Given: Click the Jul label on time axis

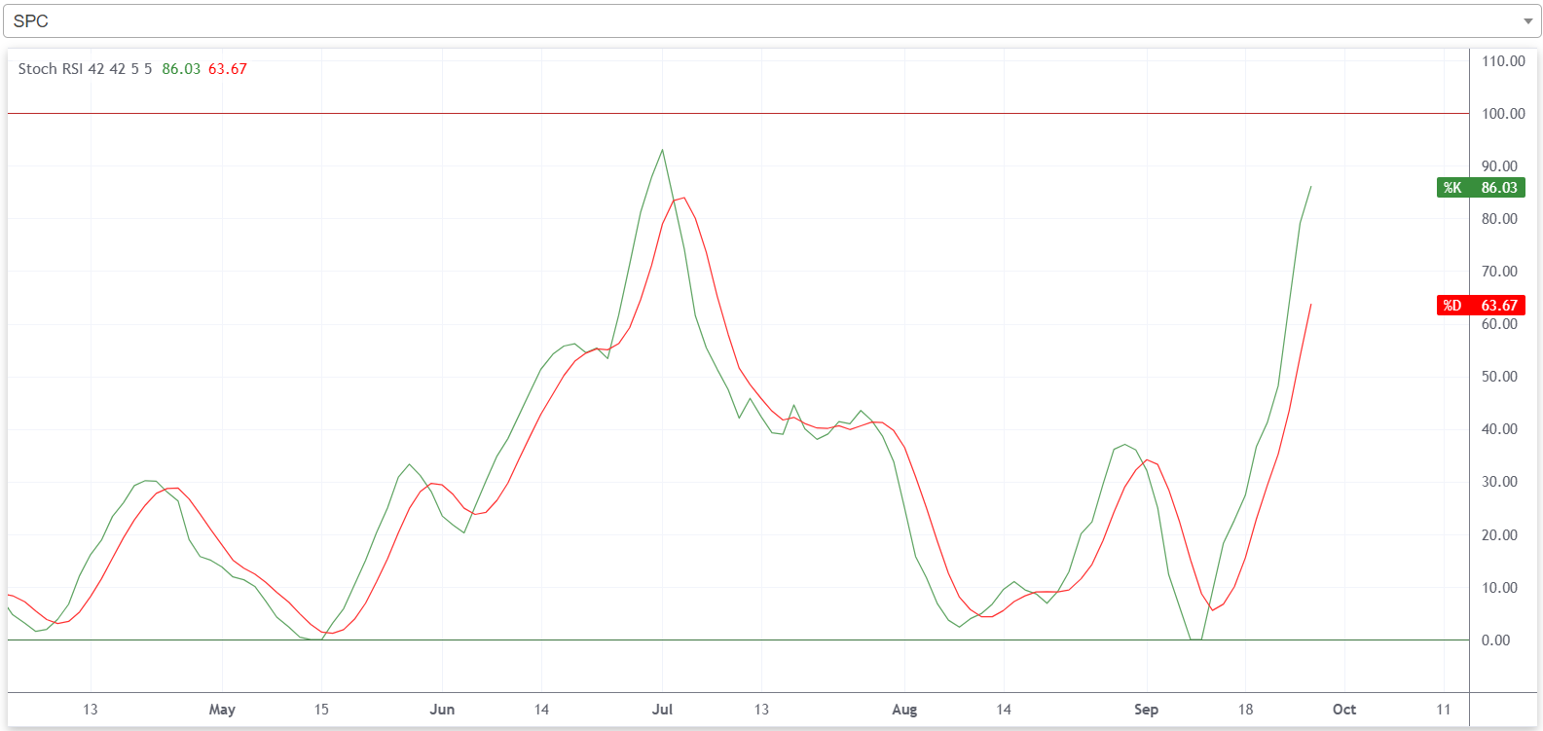Looking at the screenshot, I should 662,710.
